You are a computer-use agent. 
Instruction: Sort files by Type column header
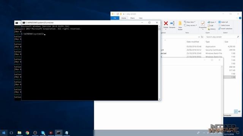(208, 42)
